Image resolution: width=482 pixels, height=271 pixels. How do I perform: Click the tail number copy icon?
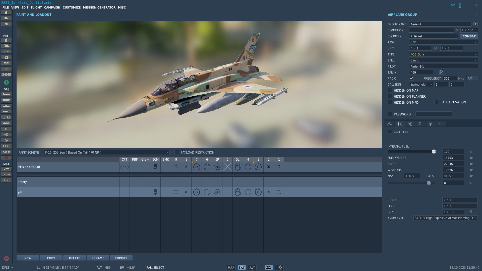(441, 73)
